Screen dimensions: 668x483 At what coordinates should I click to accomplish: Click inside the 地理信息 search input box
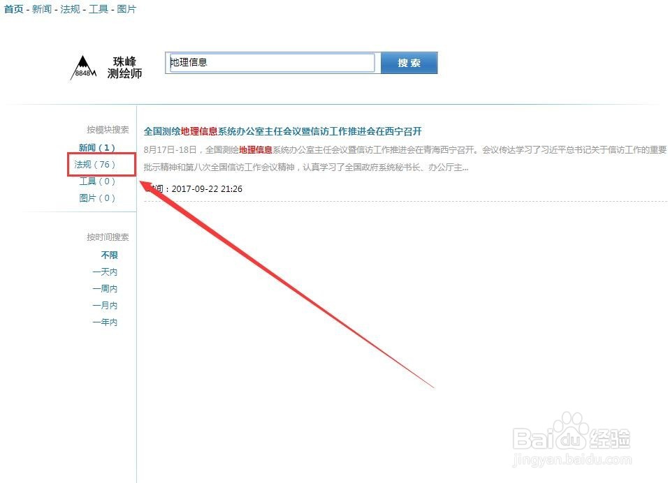(x=270, y=62)
